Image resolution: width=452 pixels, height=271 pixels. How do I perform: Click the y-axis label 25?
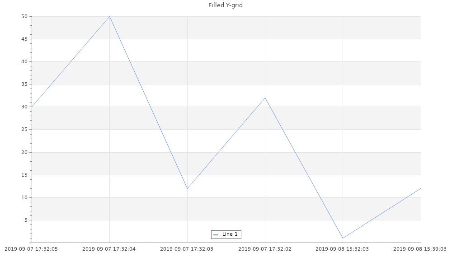click(24, 130)
